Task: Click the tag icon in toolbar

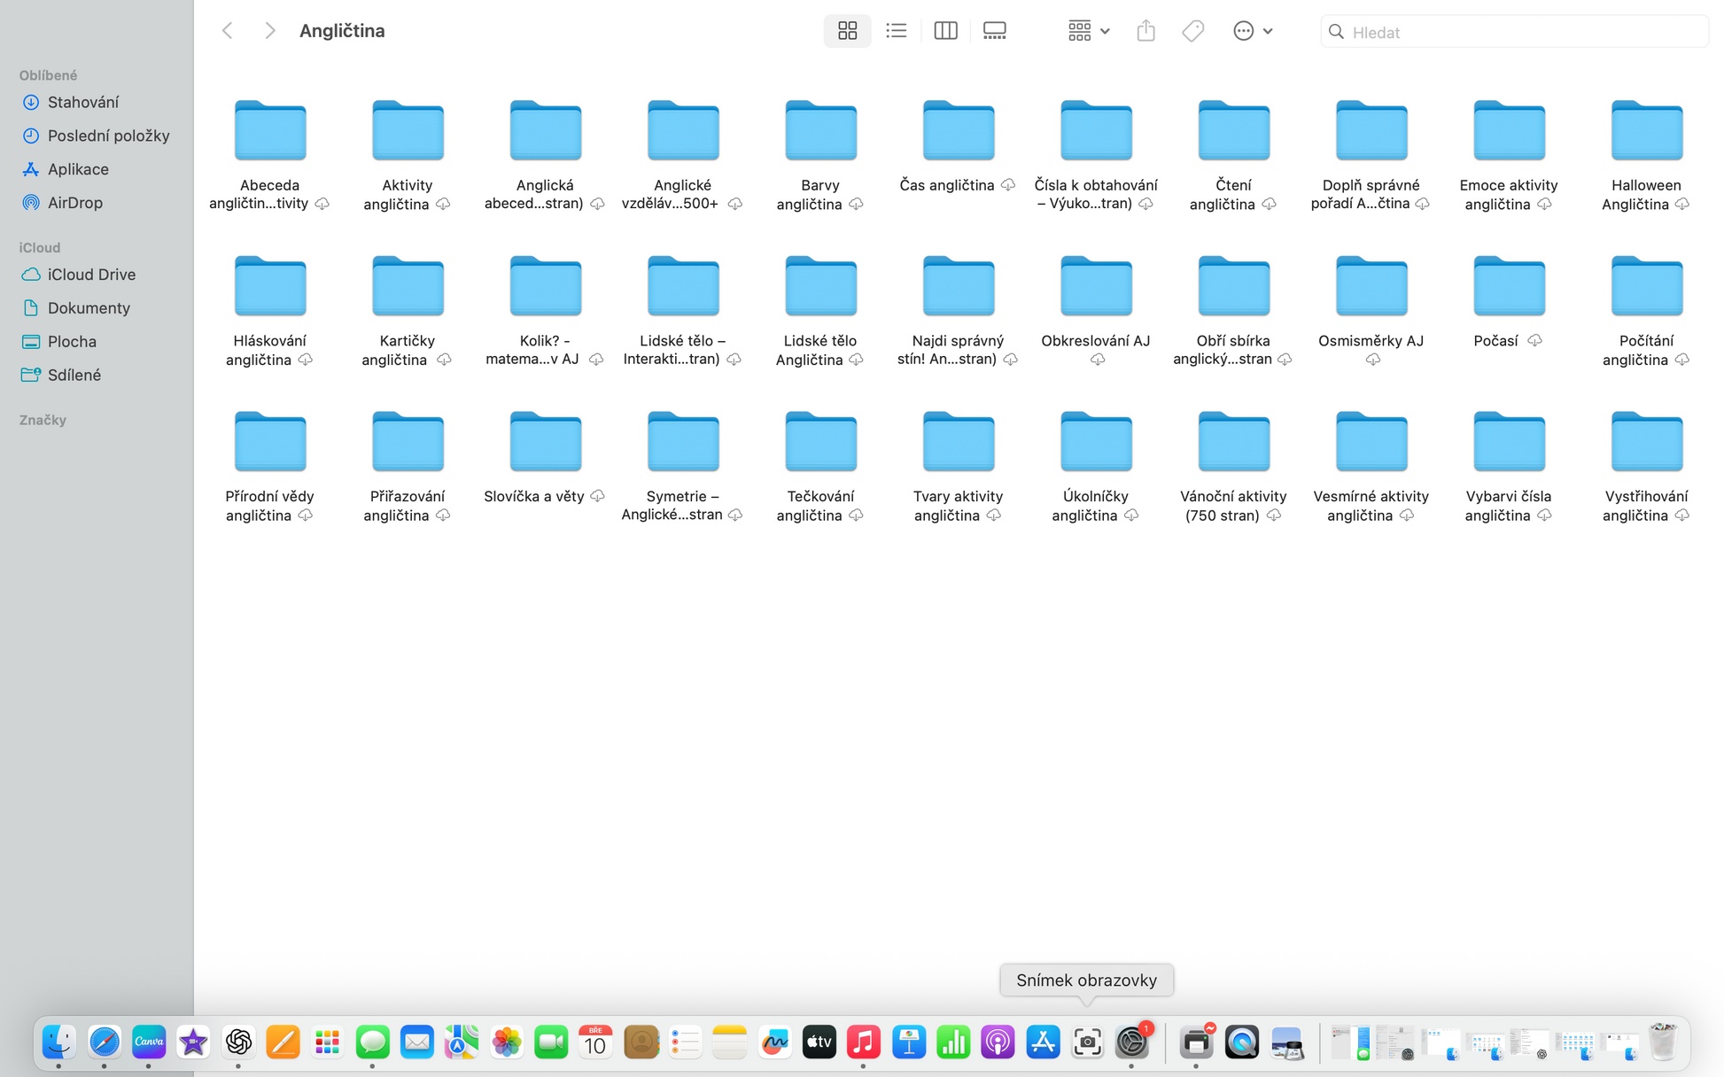Action: (x=1192, y=31)
